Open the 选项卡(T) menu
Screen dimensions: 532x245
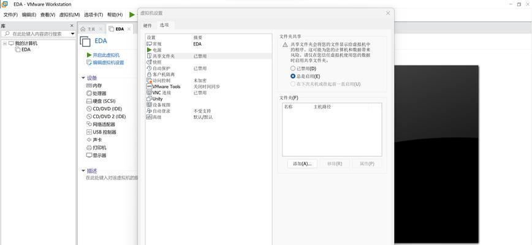point(94,15)
